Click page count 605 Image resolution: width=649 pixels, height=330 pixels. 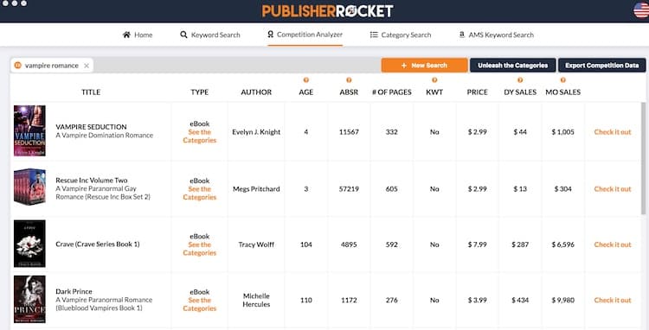point(391,189)
